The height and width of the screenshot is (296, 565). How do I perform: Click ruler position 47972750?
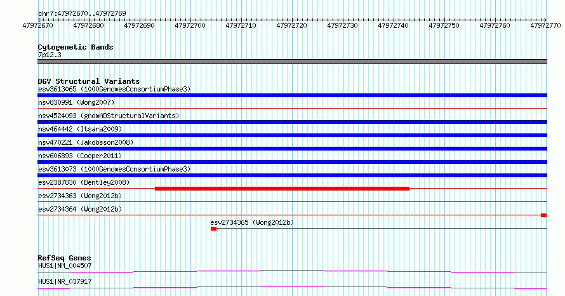click(x=444, y=25)
